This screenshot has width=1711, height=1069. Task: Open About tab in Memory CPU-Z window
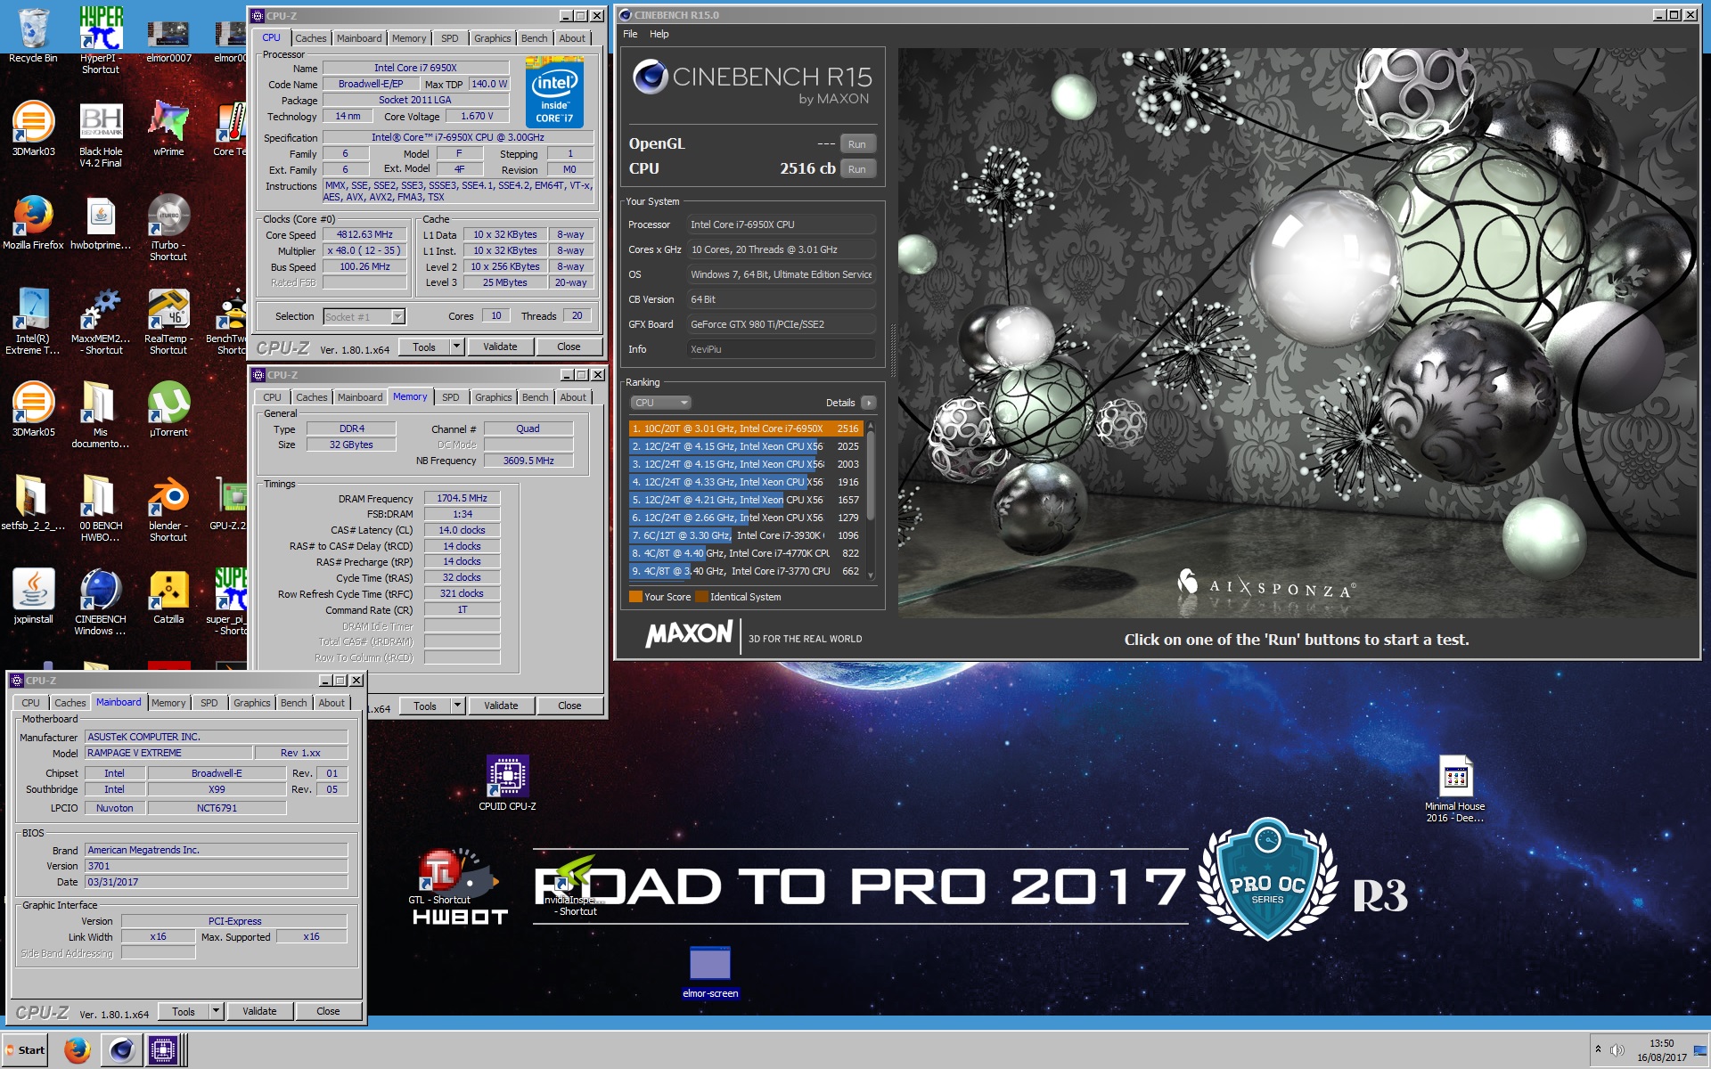(x=573, y=397)
